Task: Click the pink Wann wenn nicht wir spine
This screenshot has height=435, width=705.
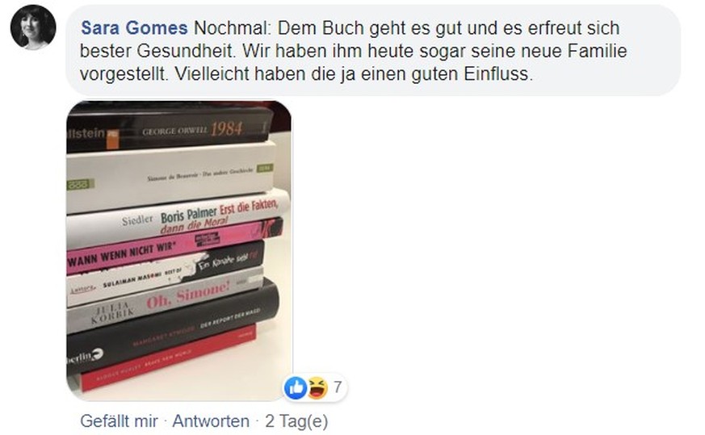Action: tap(174, 247)
